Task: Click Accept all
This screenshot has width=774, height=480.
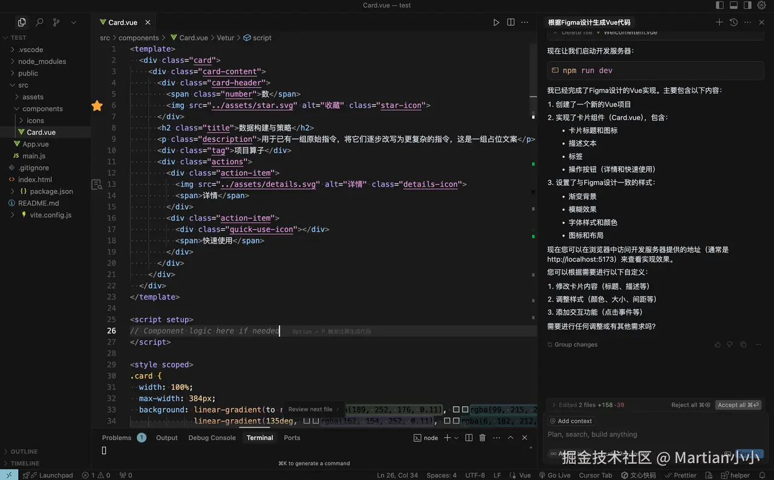Action: click(x=738, y=405)
